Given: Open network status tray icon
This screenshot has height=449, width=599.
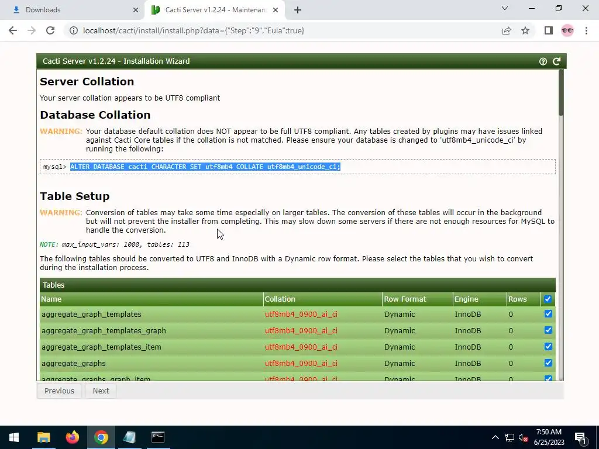Looking at the screenshot, I should tap(510, 437).
